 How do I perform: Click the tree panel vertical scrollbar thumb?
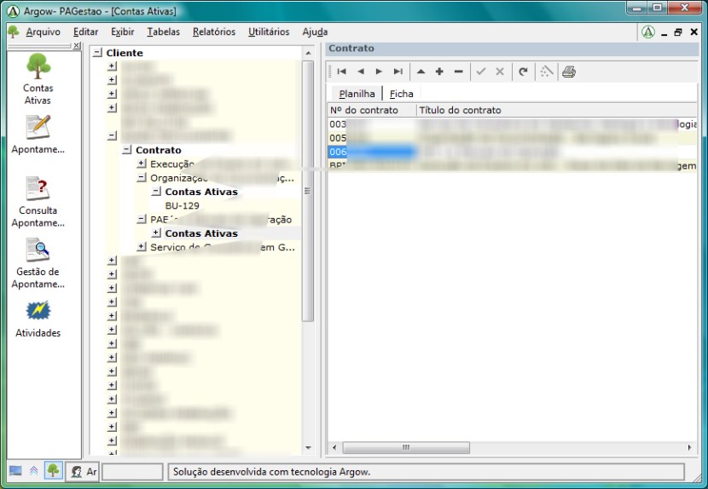coord(308,191)
